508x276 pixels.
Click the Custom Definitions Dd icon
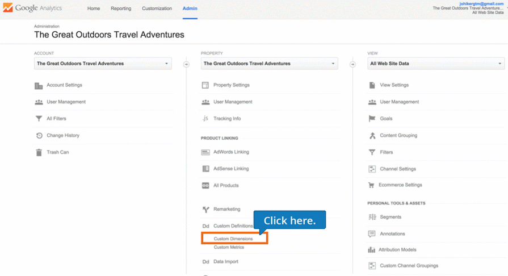point(205,226)
